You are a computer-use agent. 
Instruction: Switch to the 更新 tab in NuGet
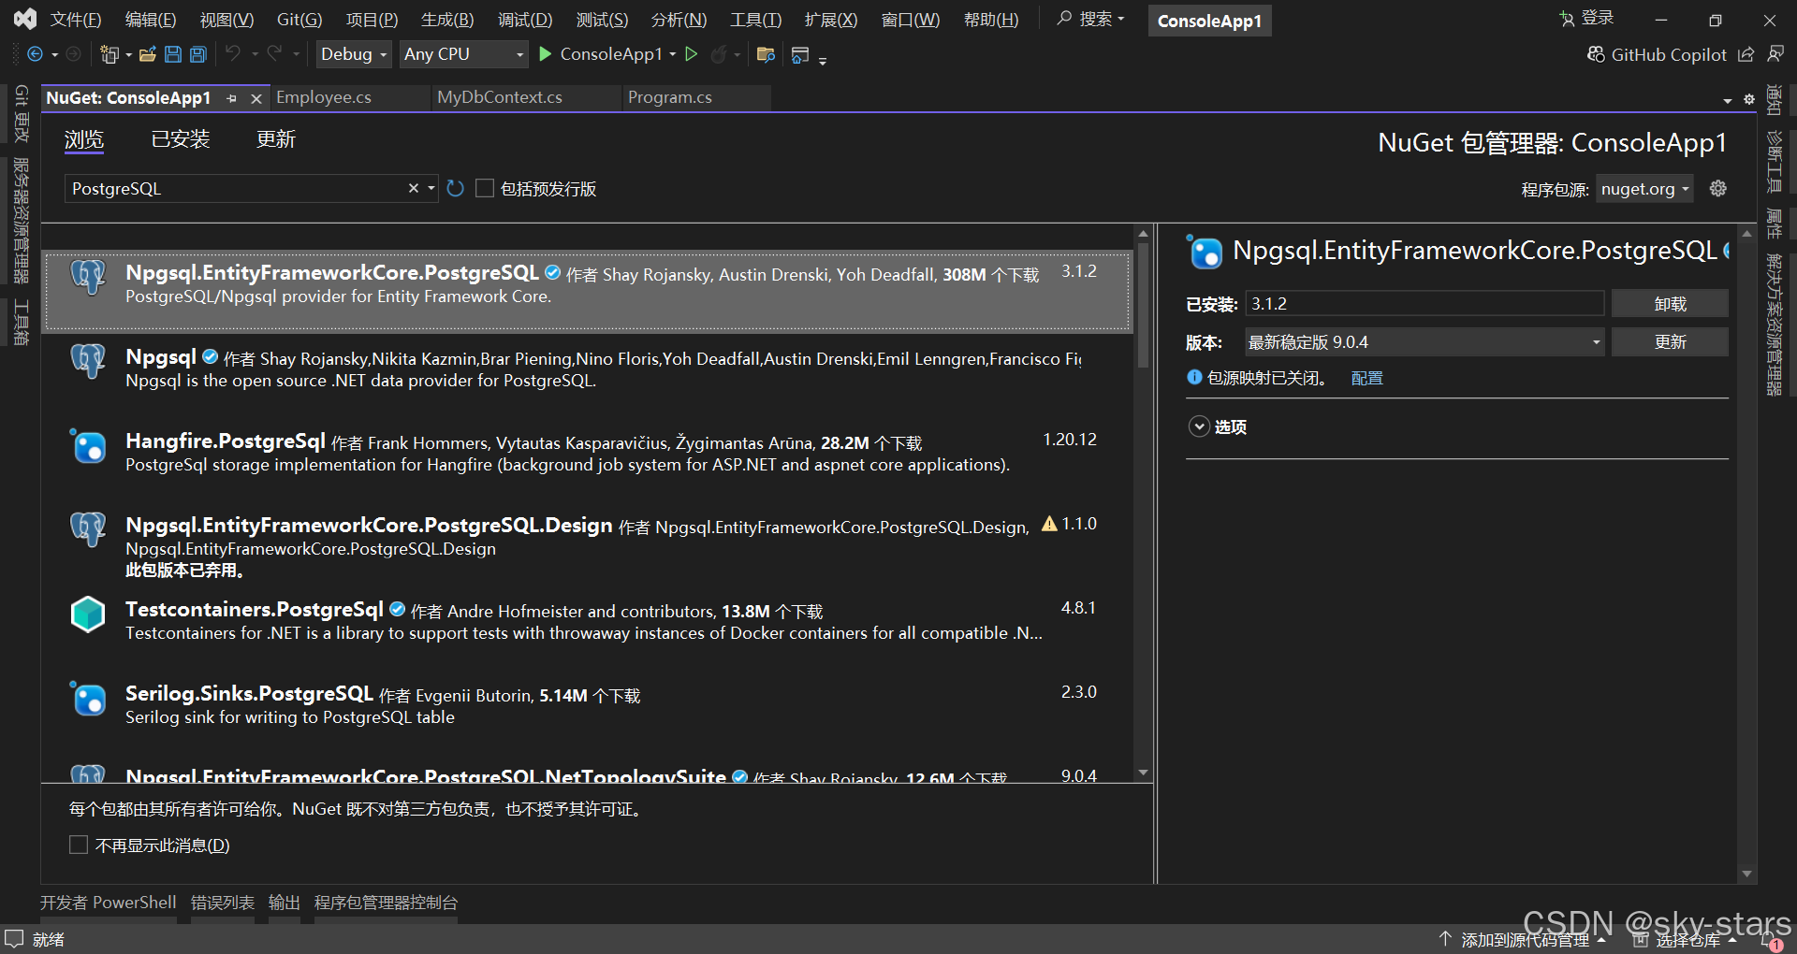click(x=276, y=139)
